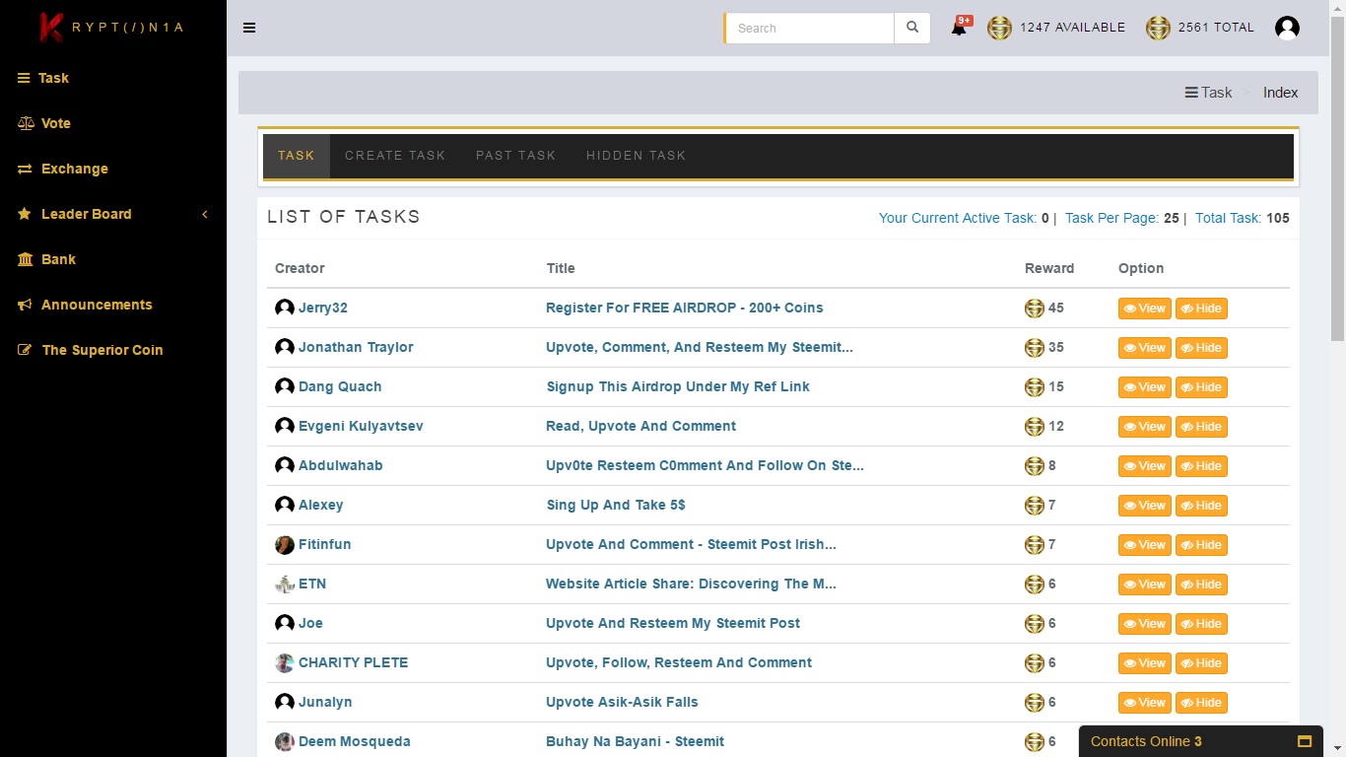Click the Creator column header

(300, 268)
